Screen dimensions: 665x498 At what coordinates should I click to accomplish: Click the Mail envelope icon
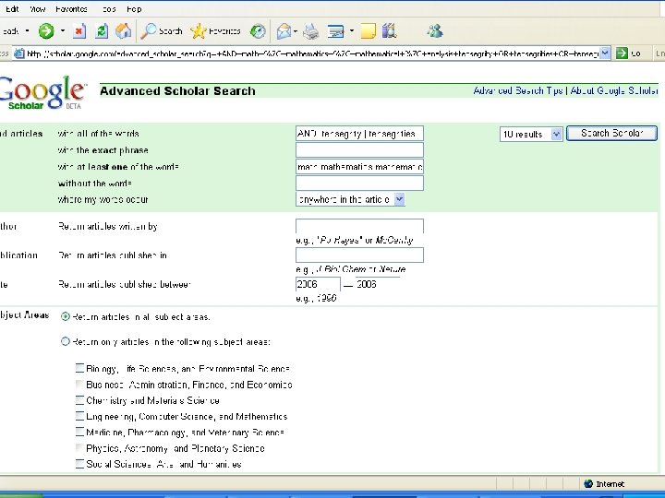pos(284,31)
